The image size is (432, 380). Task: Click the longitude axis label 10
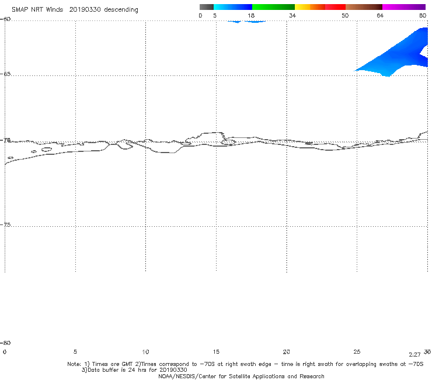pyautogui.click(x=145, y=352)
